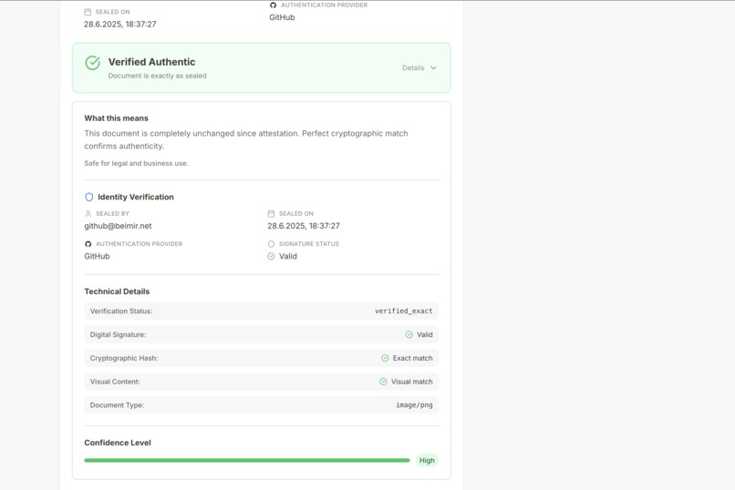Click the Identity Verification shield icon
This screenshot has height=490, width=735.
(89, 197)
